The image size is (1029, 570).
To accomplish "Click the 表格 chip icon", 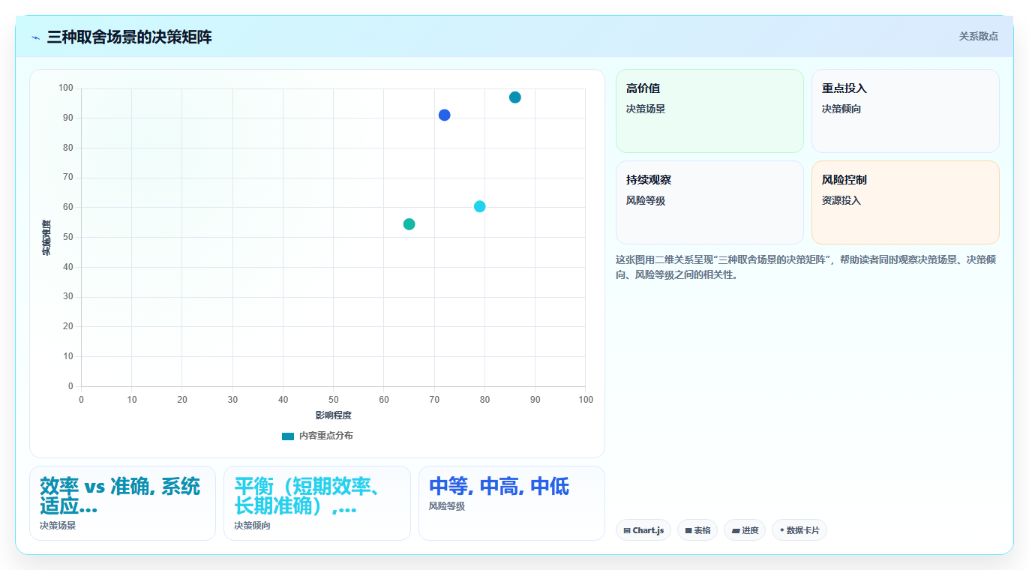I will 688,530.
